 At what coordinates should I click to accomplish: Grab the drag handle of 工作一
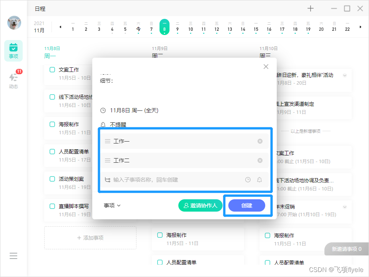[108, 141]
